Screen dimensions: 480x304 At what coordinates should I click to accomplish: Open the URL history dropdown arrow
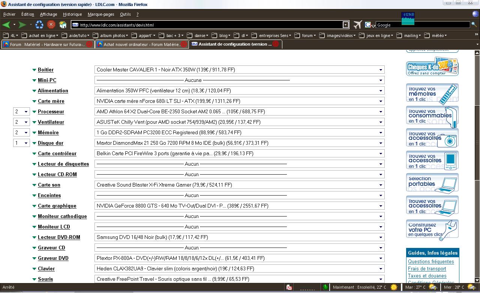[x=346, y=25]
